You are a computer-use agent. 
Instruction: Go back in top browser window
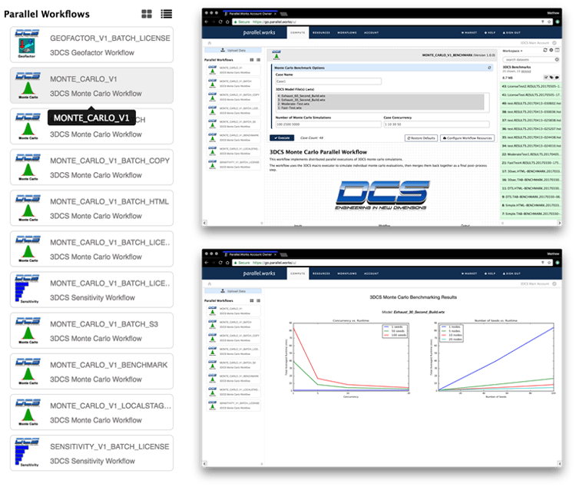(206, 22)
